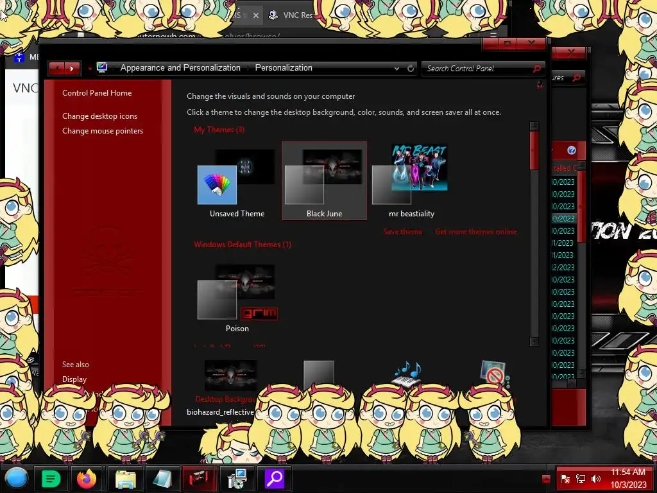Click Change mouse pointers link
Image resolution: width=657 pixels, height=493 pixels.
(x=103, y=131)
